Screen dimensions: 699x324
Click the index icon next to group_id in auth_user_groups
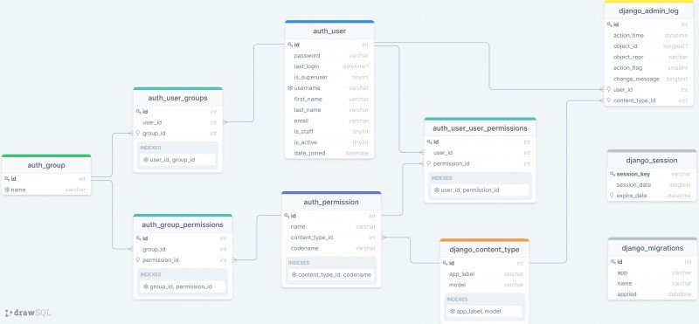point(138,133)
